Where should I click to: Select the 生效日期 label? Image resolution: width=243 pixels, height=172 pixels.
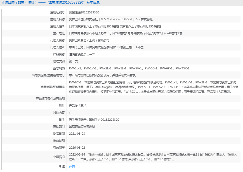(x=59, y=140)
